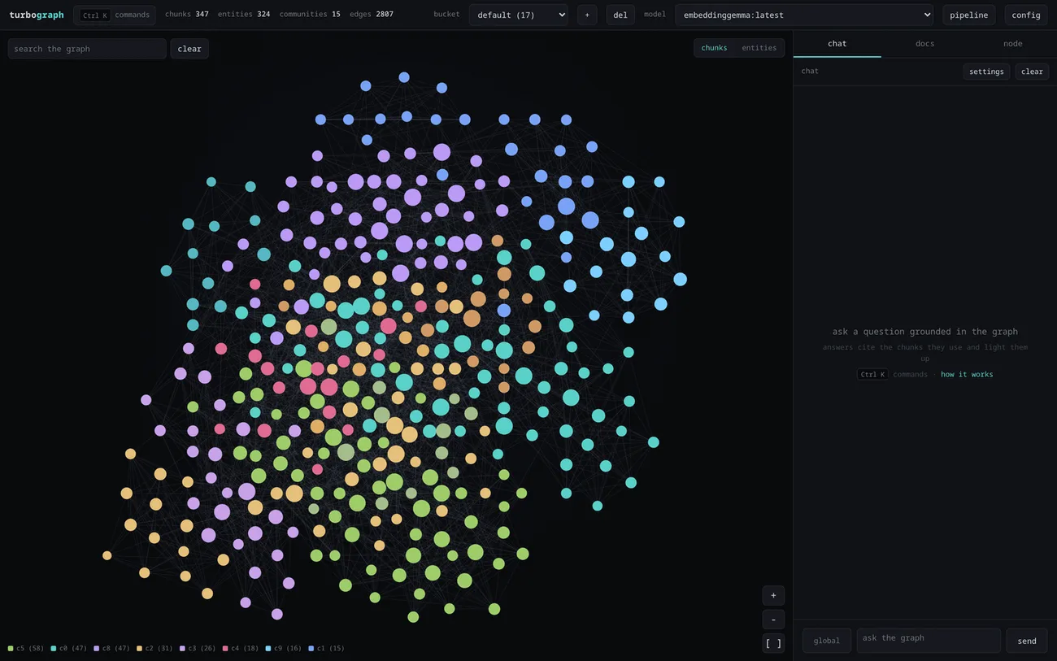
Task: Open the embeddinggemma:latest model dropdown
Action: coord(804,15)
